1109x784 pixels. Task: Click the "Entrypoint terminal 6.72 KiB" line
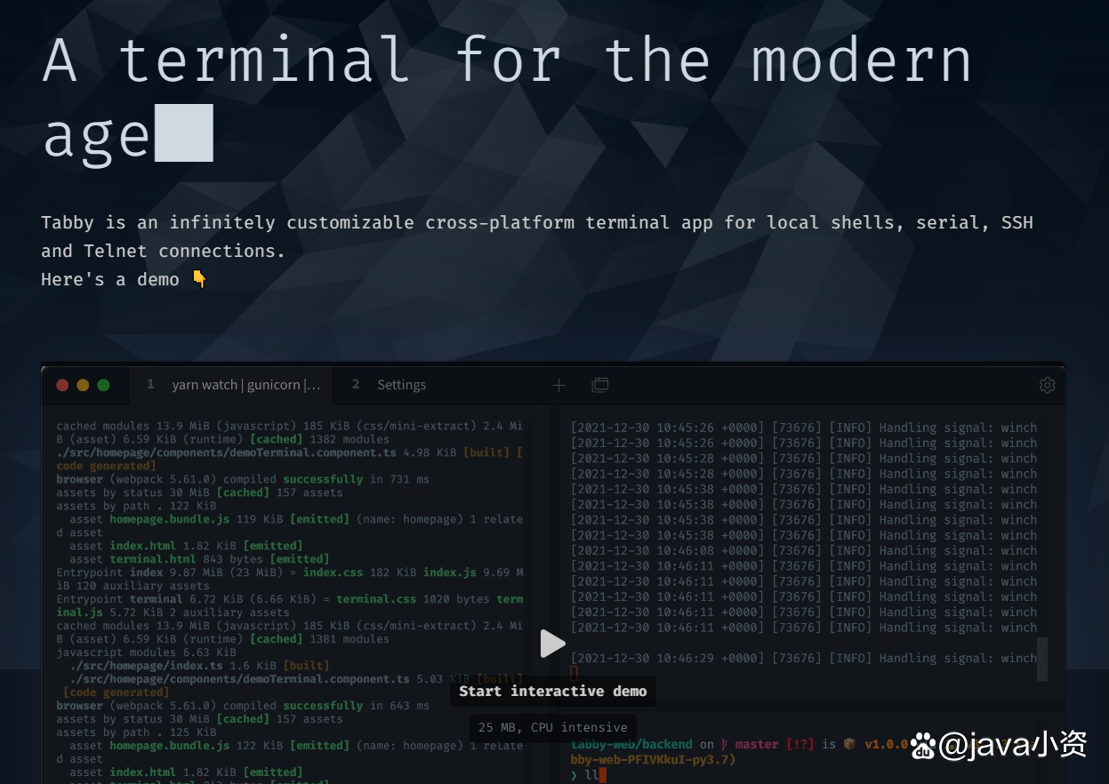point(289,605)
